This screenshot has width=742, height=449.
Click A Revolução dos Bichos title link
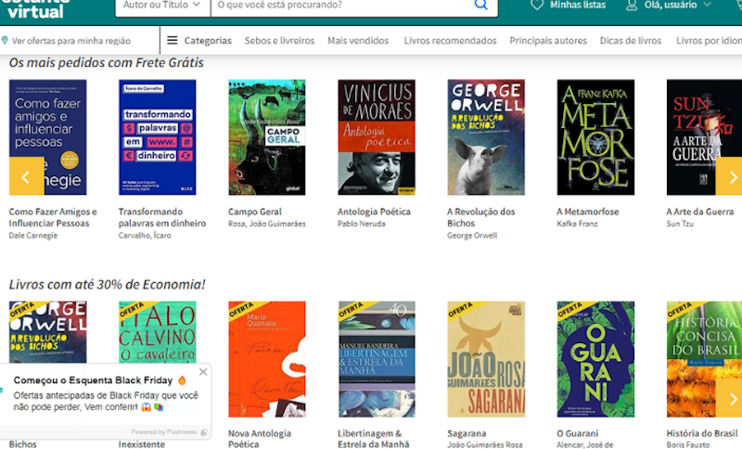480,217
